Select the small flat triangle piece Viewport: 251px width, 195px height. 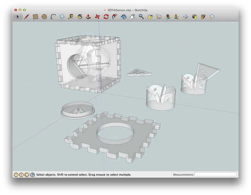point(139,73)
